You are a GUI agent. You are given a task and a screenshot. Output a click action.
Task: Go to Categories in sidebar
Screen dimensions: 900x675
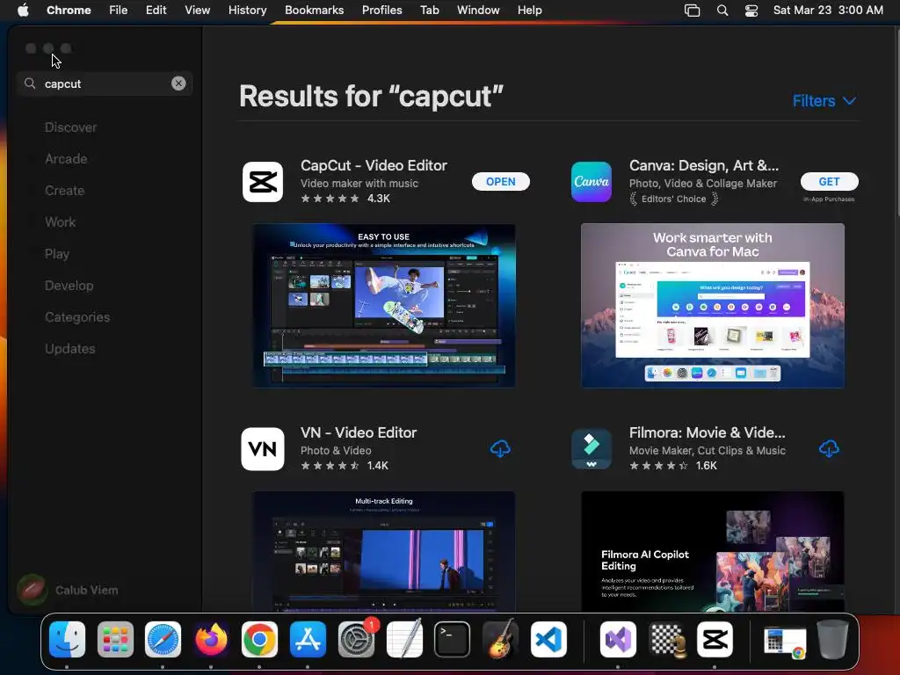(77, 316)
